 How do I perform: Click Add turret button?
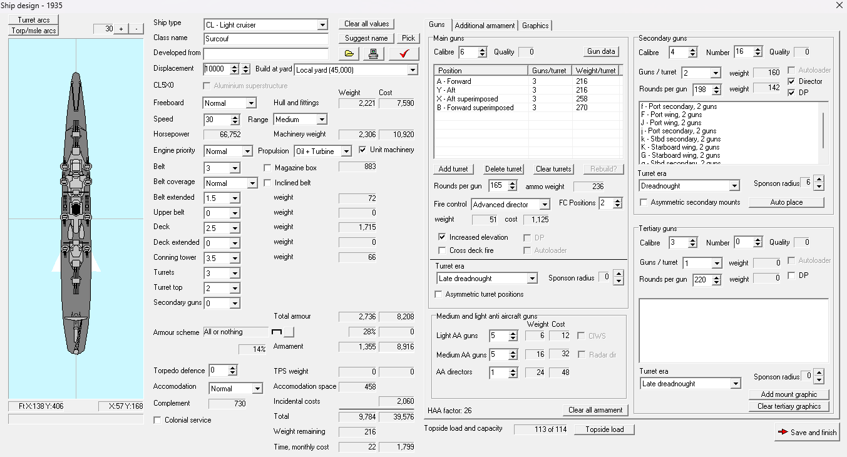(x=453, y=169)
